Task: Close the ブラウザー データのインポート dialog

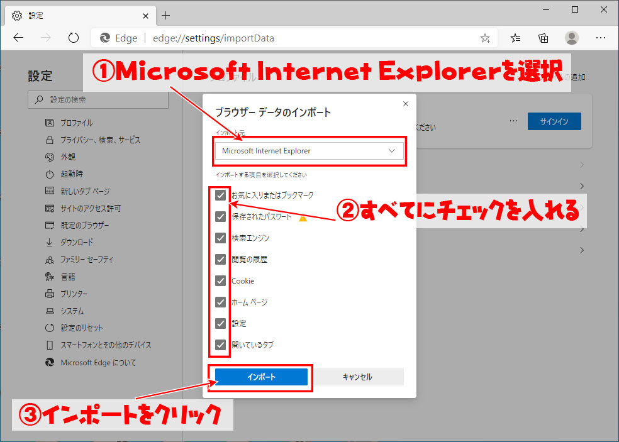Action: (405, 104)
